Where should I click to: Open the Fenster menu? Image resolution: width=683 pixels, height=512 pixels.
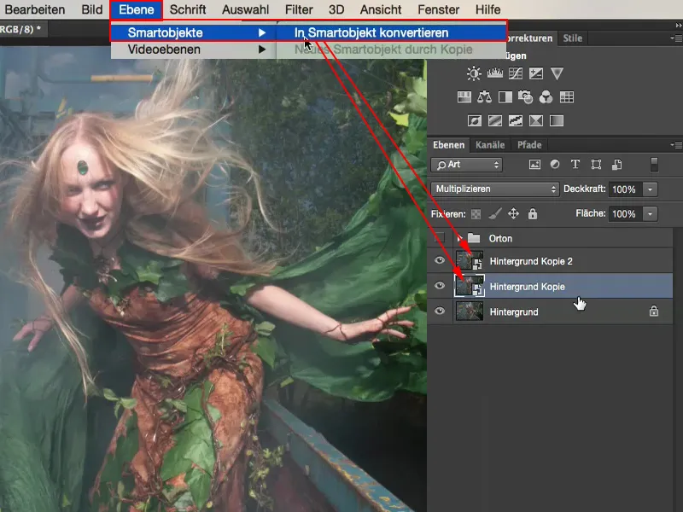[x=438, y=9]
